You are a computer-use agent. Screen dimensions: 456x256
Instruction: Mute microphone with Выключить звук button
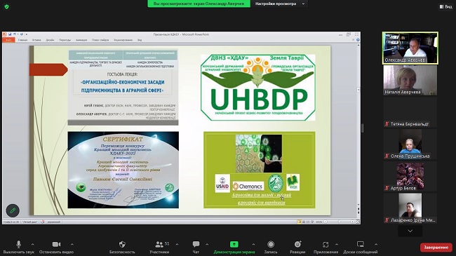click(x=19, y=247)
